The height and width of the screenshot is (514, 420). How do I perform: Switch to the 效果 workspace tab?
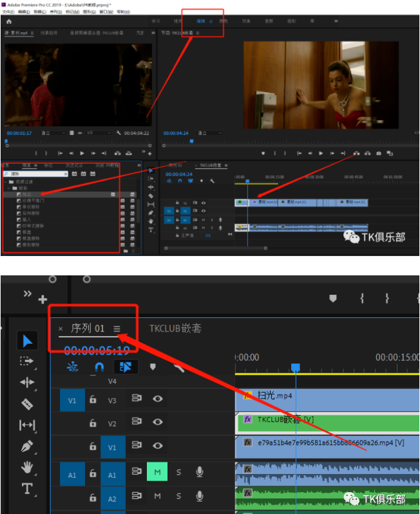pyautogui.click(x=246, y=21)
